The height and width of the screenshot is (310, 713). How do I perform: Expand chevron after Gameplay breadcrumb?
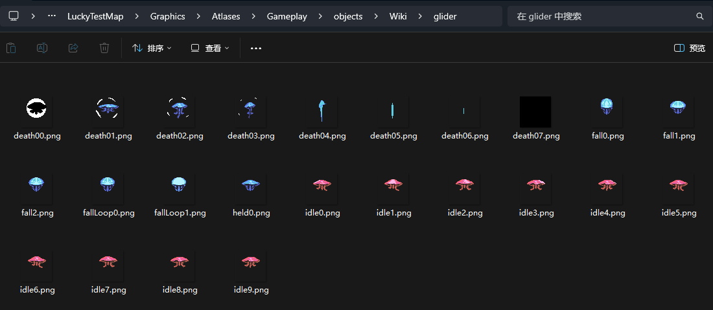click(321, 16)
